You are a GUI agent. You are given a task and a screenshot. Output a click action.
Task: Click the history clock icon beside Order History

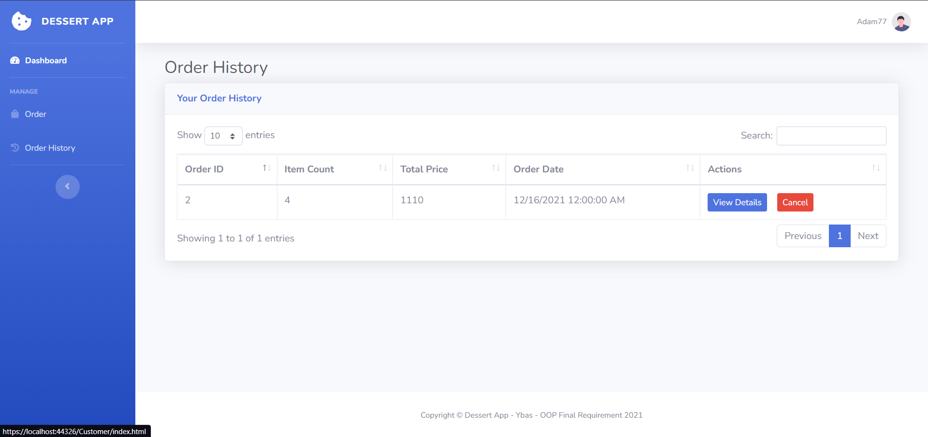point(15,147)
